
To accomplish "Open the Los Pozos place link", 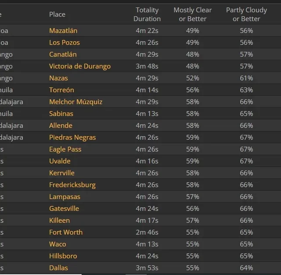I will [65, 43].
